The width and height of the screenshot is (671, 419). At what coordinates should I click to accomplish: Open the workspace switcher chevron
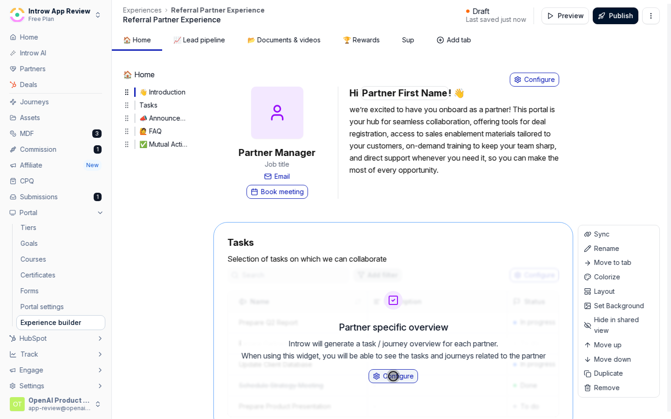tap(98, 15)
